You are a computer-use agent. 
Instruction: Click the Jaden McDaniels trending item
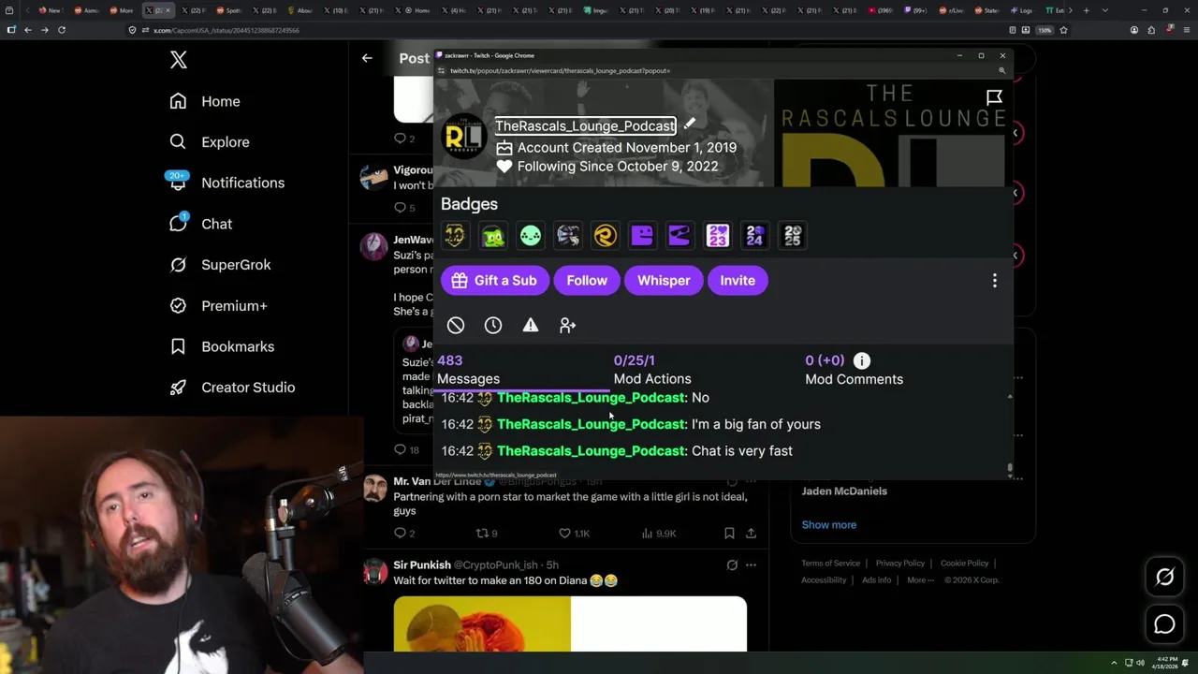tap(843, 491)
